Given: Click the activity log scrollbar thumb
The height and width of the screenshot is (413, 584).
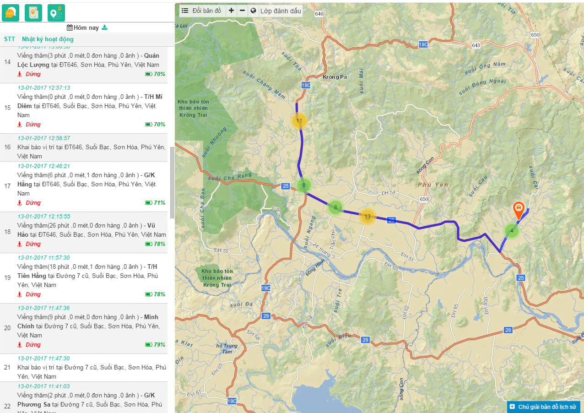Looking at the screenshot, I should 172,182.
